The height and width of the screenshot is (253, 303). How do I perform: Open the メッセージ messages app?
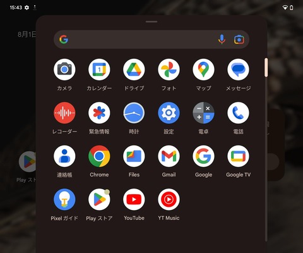coord(238,70)
